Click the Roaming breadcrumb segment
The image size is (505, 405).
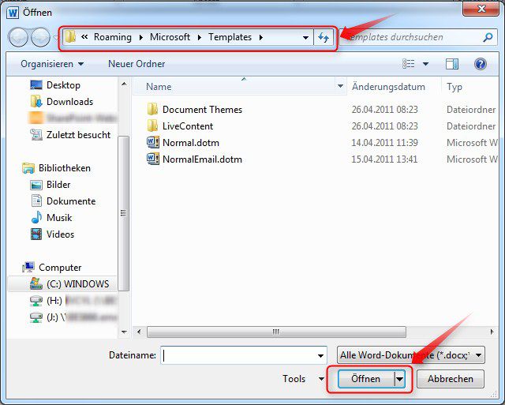pyautogui.click(x=113, y=37)
